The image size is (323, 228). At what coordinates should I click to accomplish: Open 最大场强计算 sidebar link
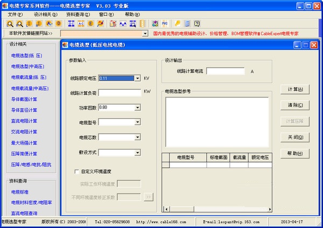(24, 143)
